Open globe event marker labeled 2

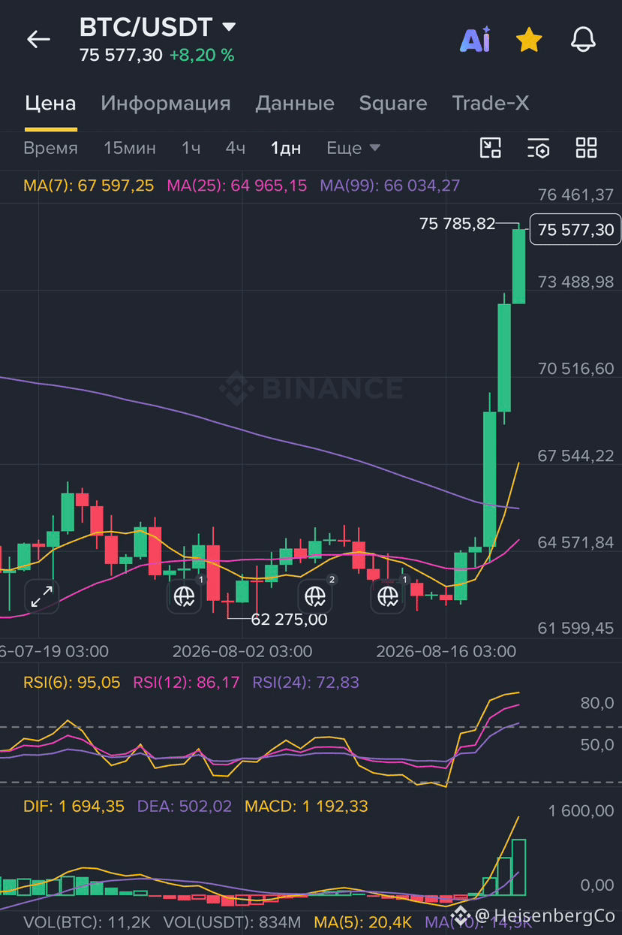click(316, 596)
